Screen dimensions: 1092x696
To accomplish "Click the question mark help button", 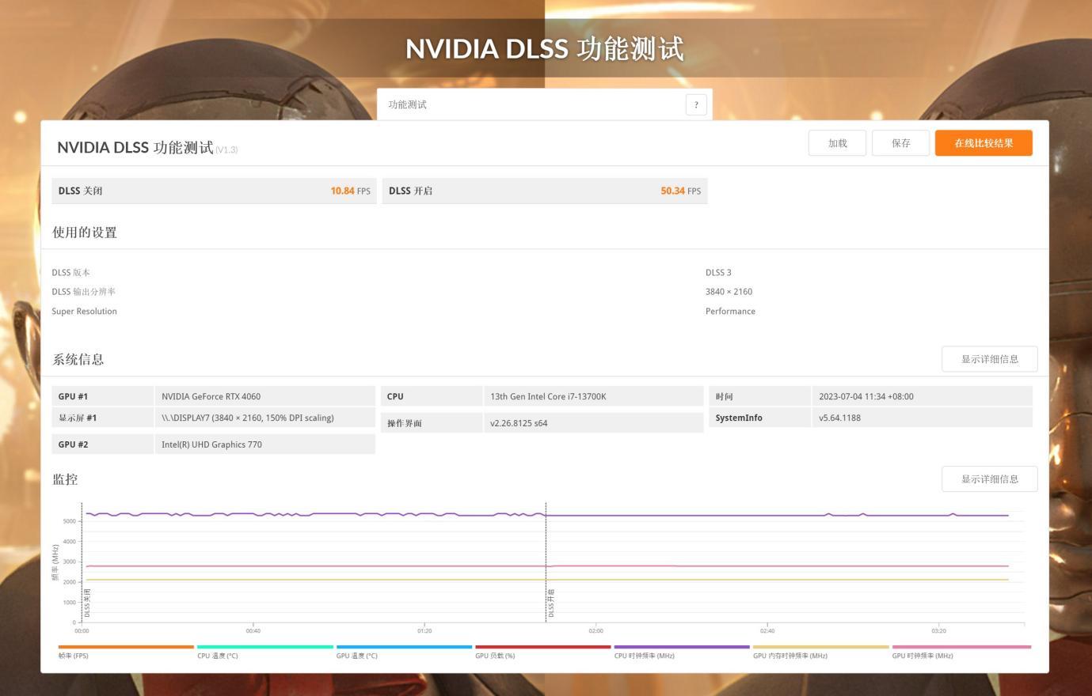I will [696, 104].
